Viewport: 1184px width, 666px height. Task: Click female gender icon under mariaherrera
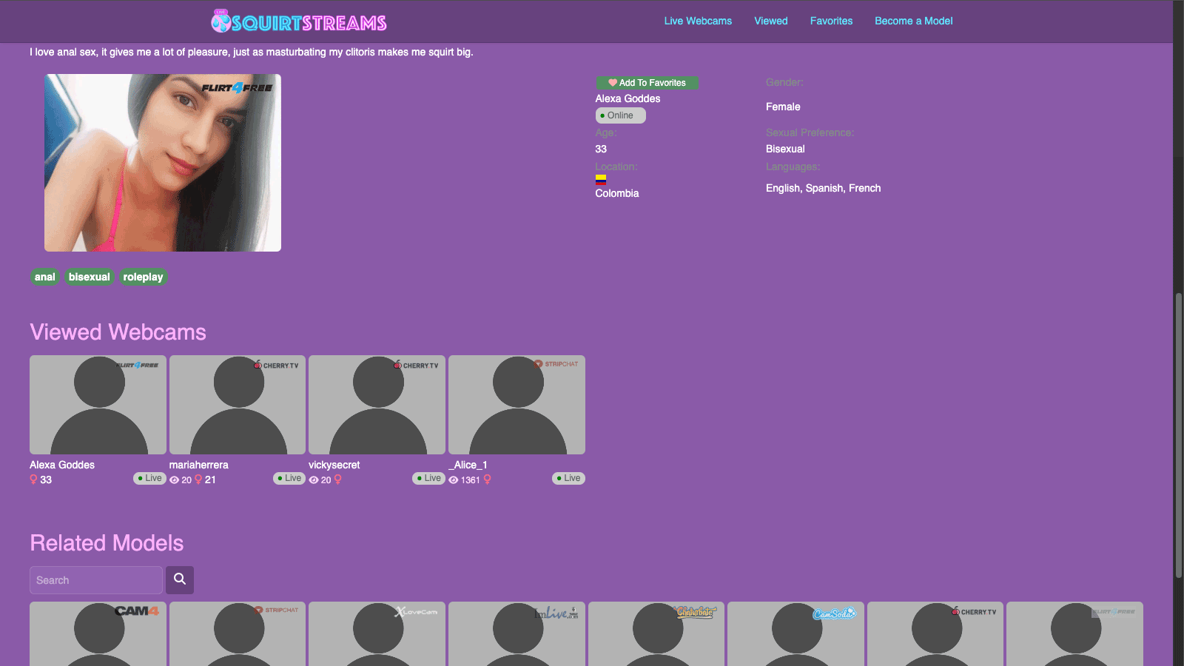tap(198, 480)
